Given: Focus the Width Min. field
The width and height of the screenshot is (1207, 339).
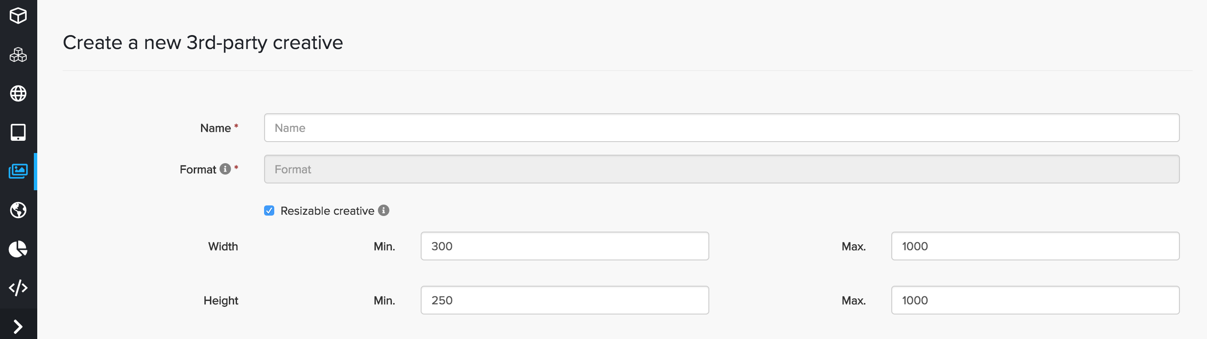Looking at the screenshot, I should 564,246.
